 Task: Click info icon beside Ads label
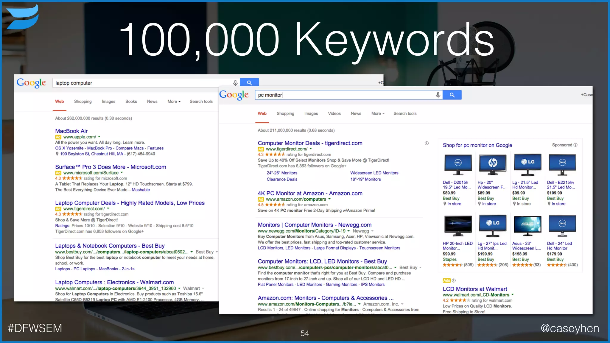[454, 280]
